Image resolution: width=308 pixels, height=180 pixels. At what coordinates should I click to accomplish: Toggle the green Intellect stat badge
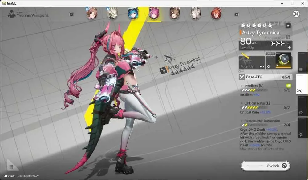(288, 86)
